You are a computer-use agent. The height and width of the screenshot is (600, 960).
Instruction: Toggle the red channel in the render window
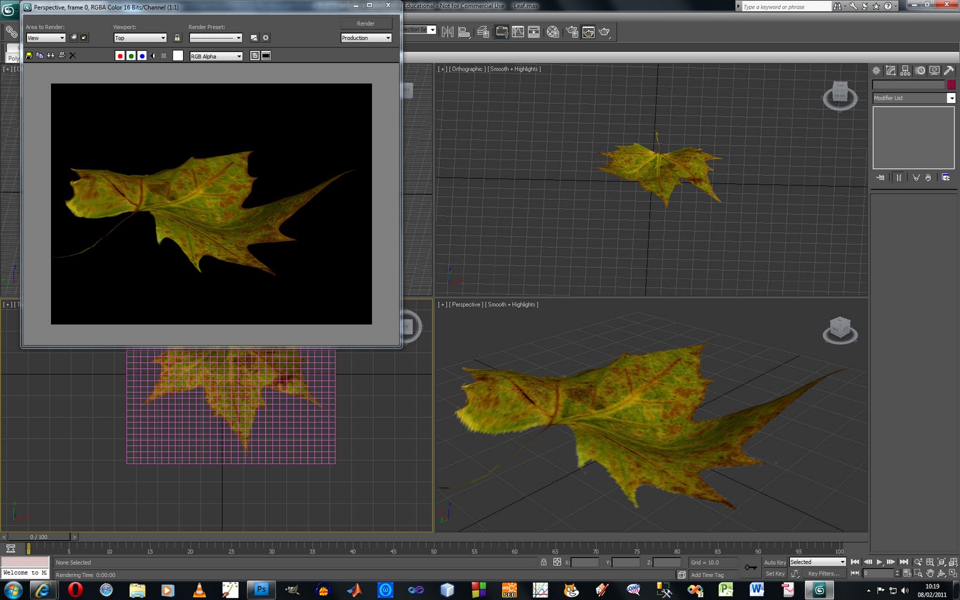tap(120, 55)
